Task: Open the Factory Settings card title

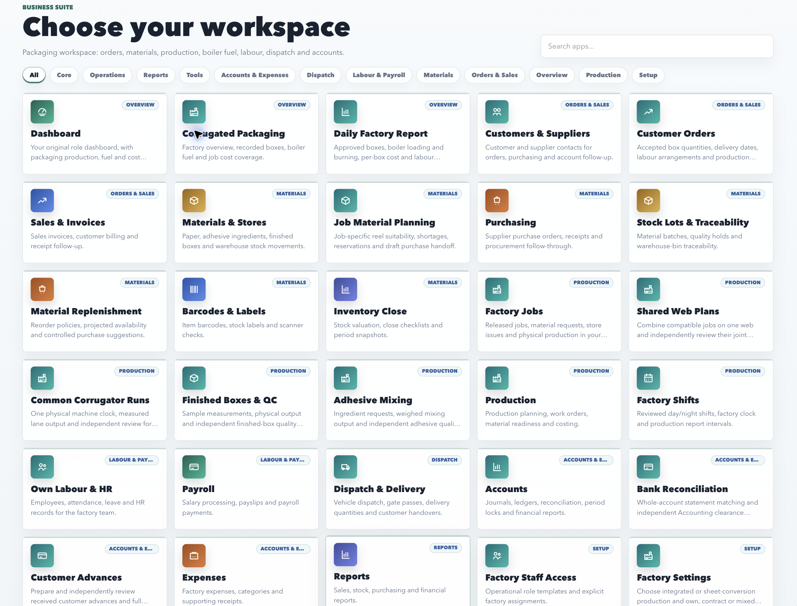Action: 674,577
